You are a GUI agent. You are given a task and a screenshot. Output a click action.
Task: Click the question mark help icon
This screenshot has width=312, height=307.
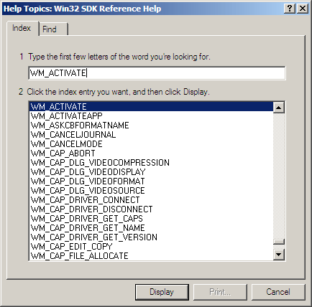point(290,9)
